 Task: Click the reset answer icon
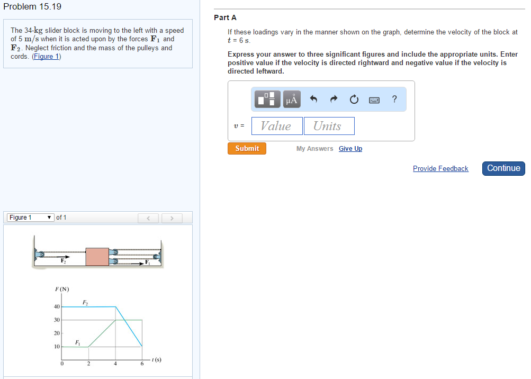[x=354, y=99]
